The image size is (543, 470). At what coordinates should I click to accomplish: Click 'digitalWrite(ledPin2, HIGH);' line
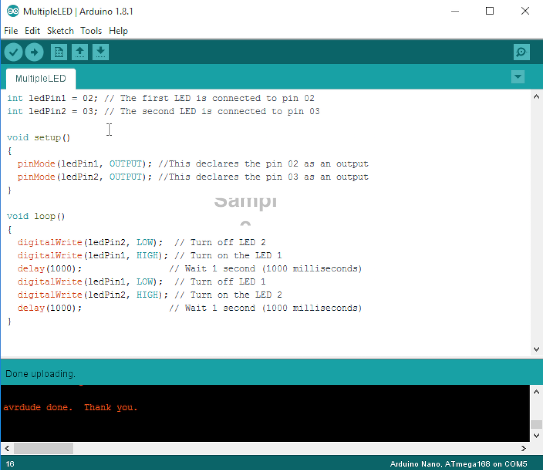pos(93,295)
